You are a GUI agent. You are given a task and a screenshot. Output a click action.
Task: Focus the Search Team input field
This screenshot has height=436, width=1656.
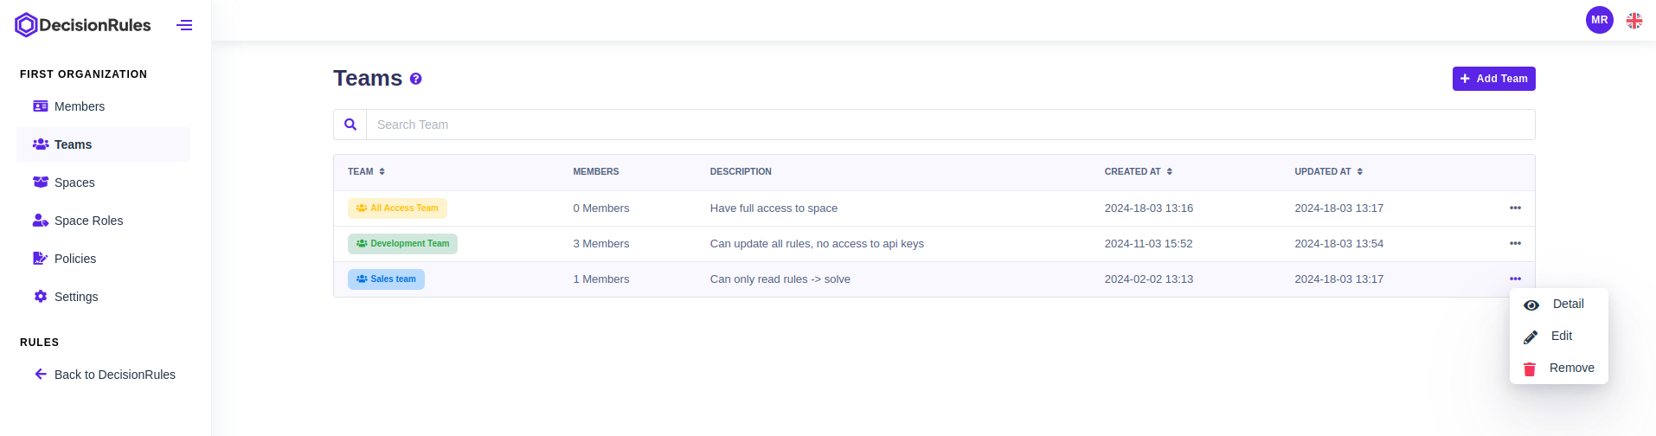click(x=949, y=125)
